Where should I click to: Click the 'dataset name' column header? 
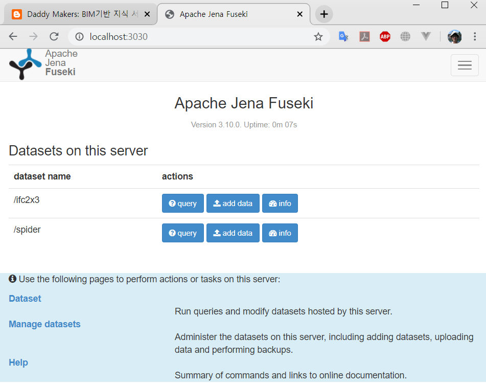42,176
